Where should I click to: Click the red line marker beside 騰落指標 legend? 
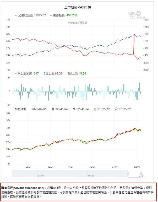click(x=51, y=15)
